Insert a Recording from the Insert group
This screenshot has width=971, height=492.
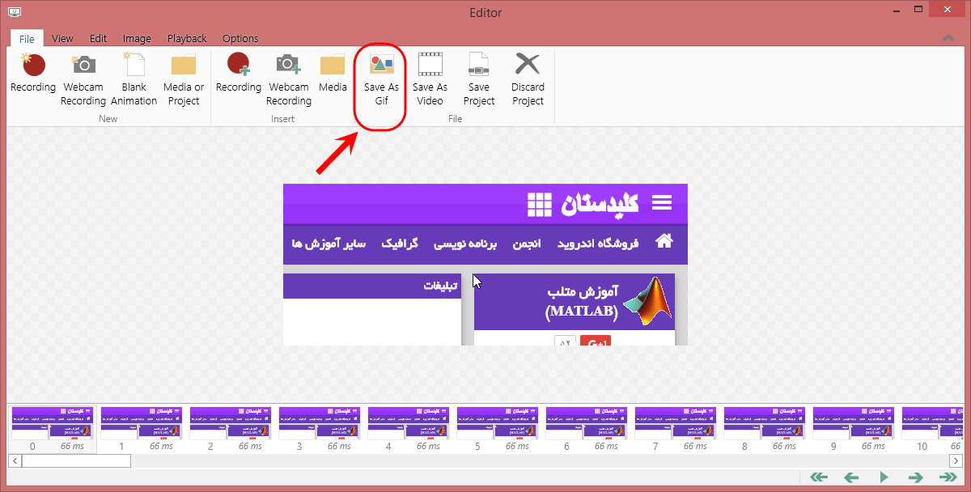[239, 73]
